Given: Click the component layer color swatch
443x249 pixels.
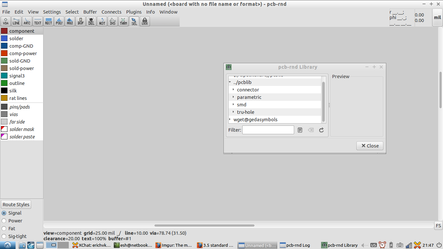Looking at the screenshot, I should [x=4, y=31].
